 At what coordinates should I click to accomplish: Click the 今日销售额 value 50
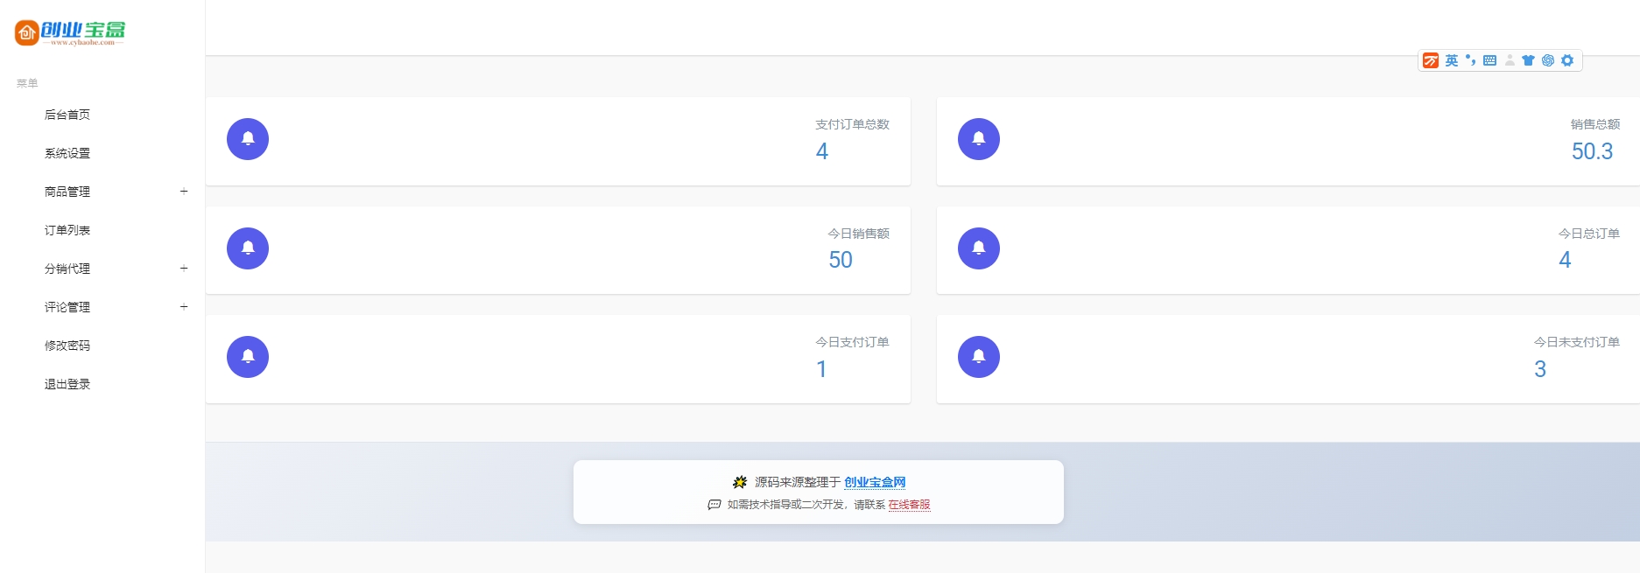(x=841, y=260)
